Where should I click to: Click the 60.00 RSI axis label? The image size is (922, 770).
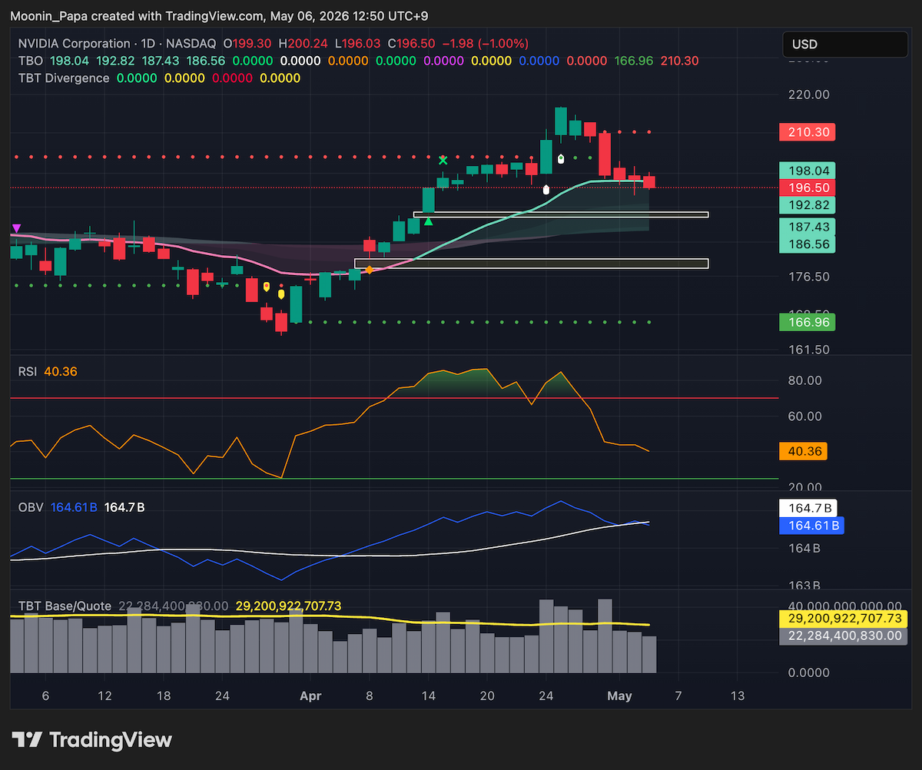[x=807, y=417]
